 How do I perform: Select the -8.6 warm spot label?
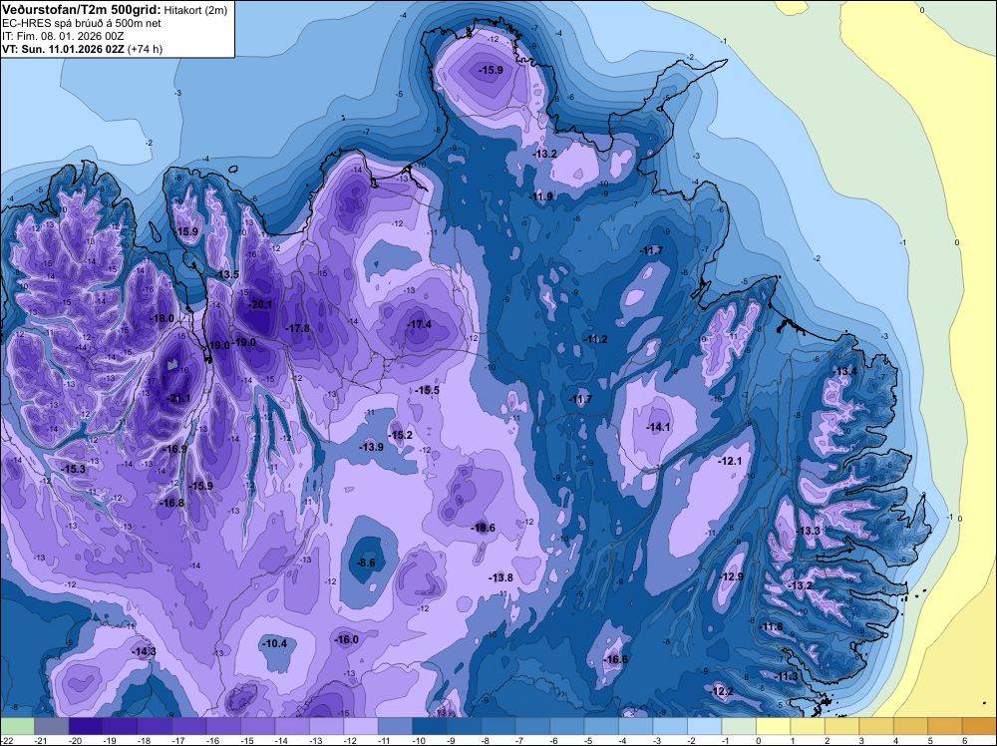(x=366, y=562)
